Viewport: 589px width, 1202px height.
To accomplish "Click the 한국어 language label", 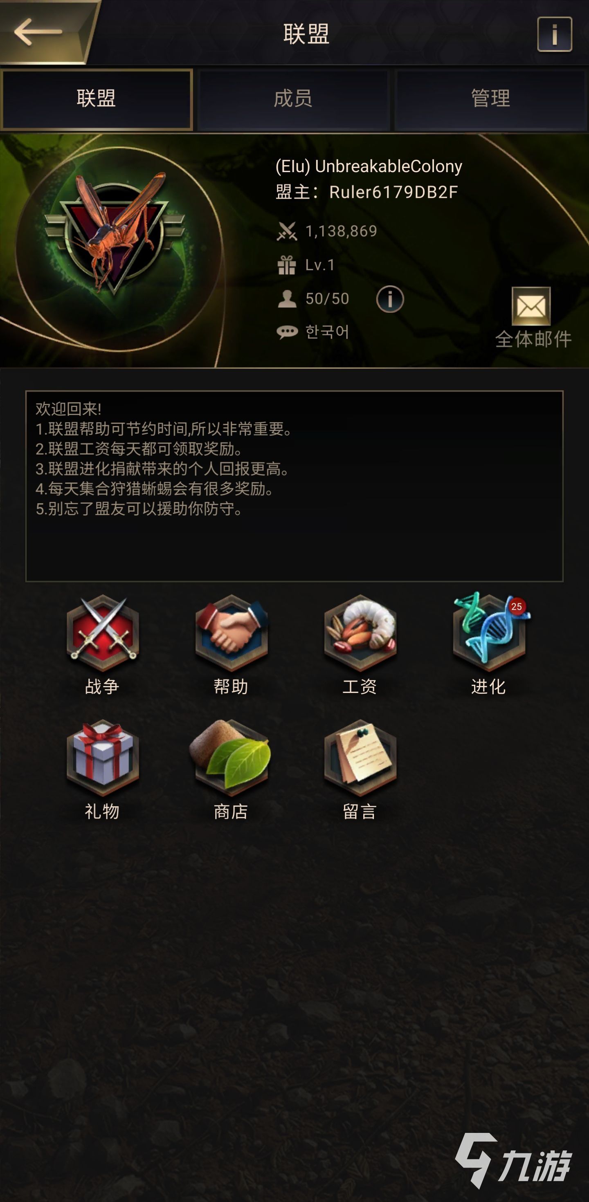I will (x=327, y=332).
